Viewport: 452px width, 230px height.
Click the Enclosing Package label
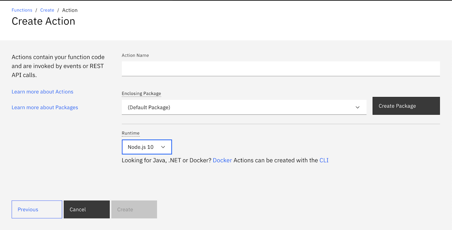pos(141,94)
